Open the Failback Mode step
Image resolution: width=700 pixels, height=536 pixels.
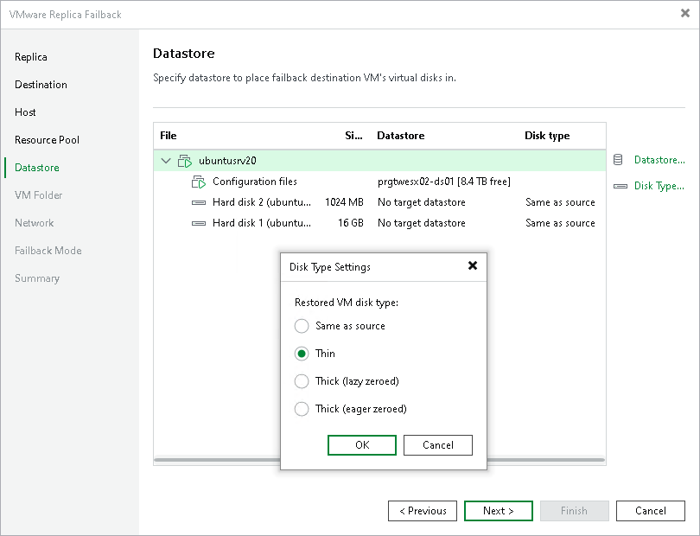coord(48,251)
